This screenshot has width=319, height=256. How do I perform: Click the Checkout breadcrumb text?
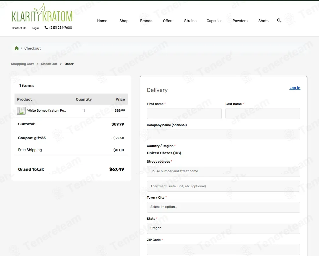32,48
